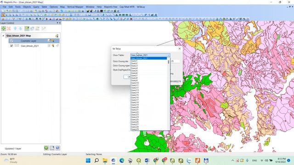Viewport: 294px width, 165px height.
Task: Click Selecting: None status bar entry
Action: [x=94, y=154]
